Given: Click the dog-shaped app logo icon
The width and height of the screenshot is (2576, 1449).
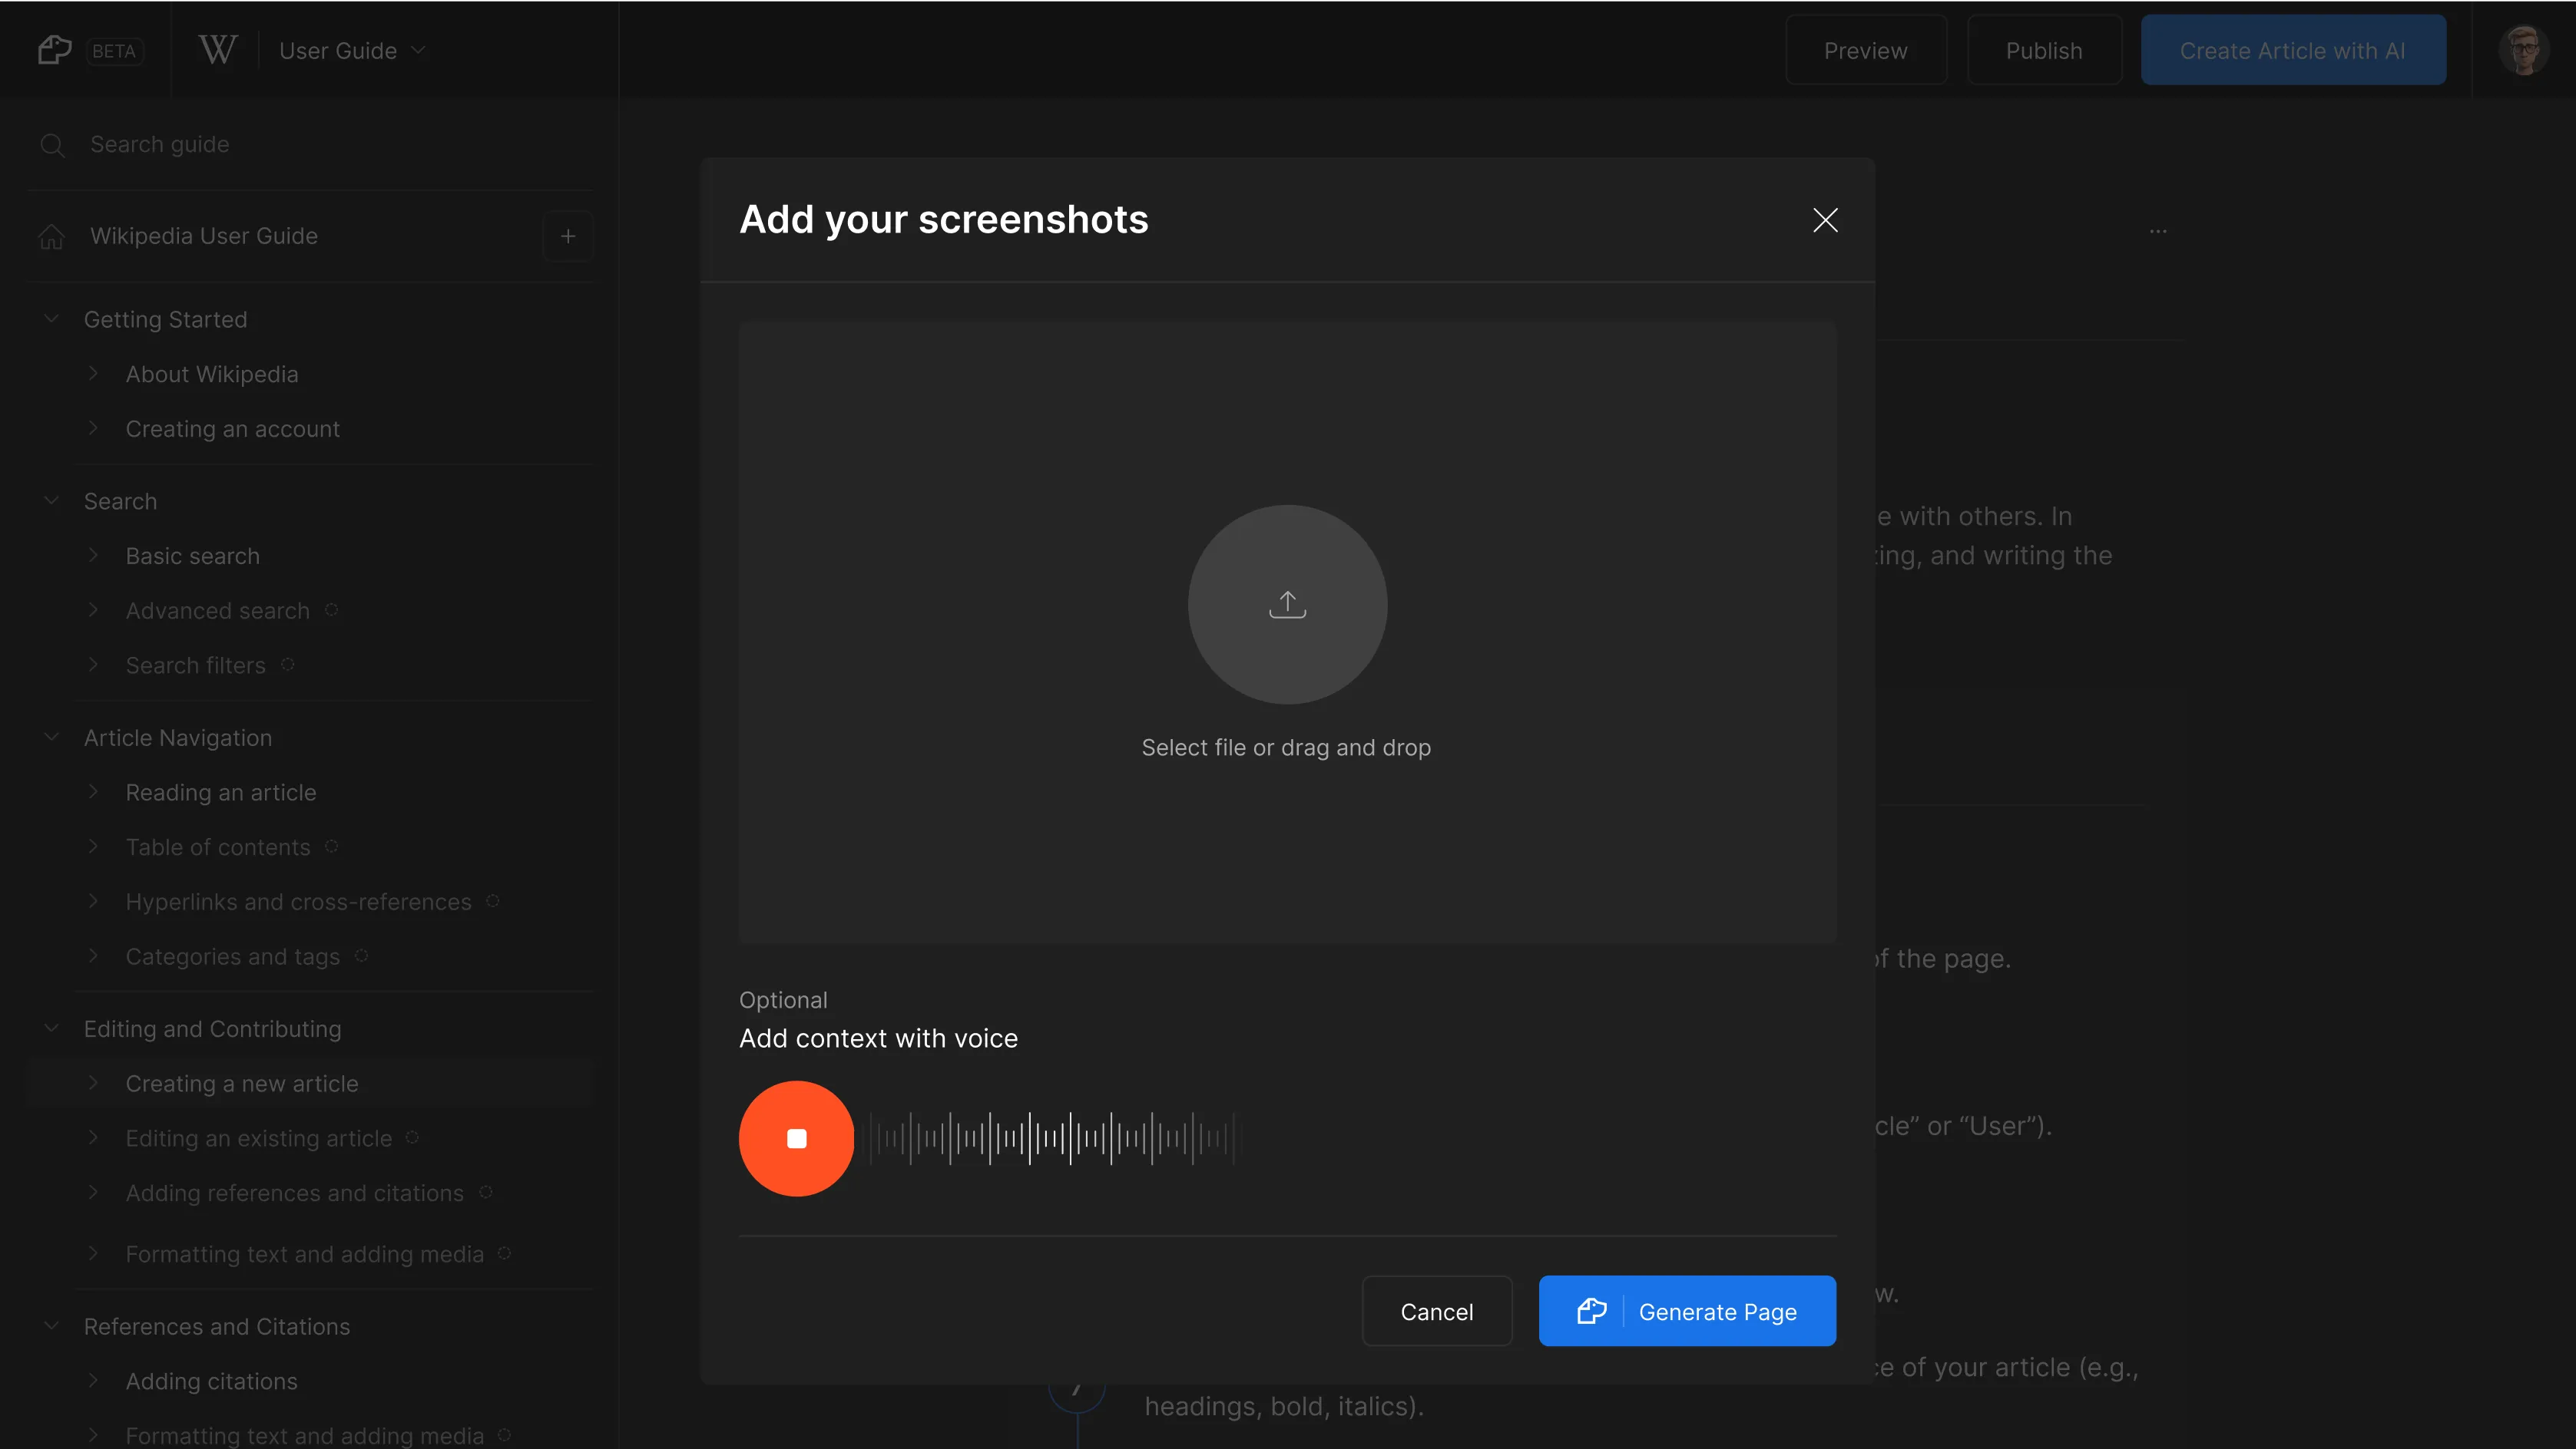Looking at the screenshot, I should [x=55, y=49].
